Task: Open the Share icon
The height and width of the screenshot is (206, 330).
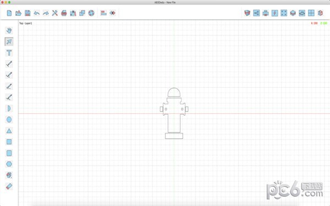Action: [256, 13]
